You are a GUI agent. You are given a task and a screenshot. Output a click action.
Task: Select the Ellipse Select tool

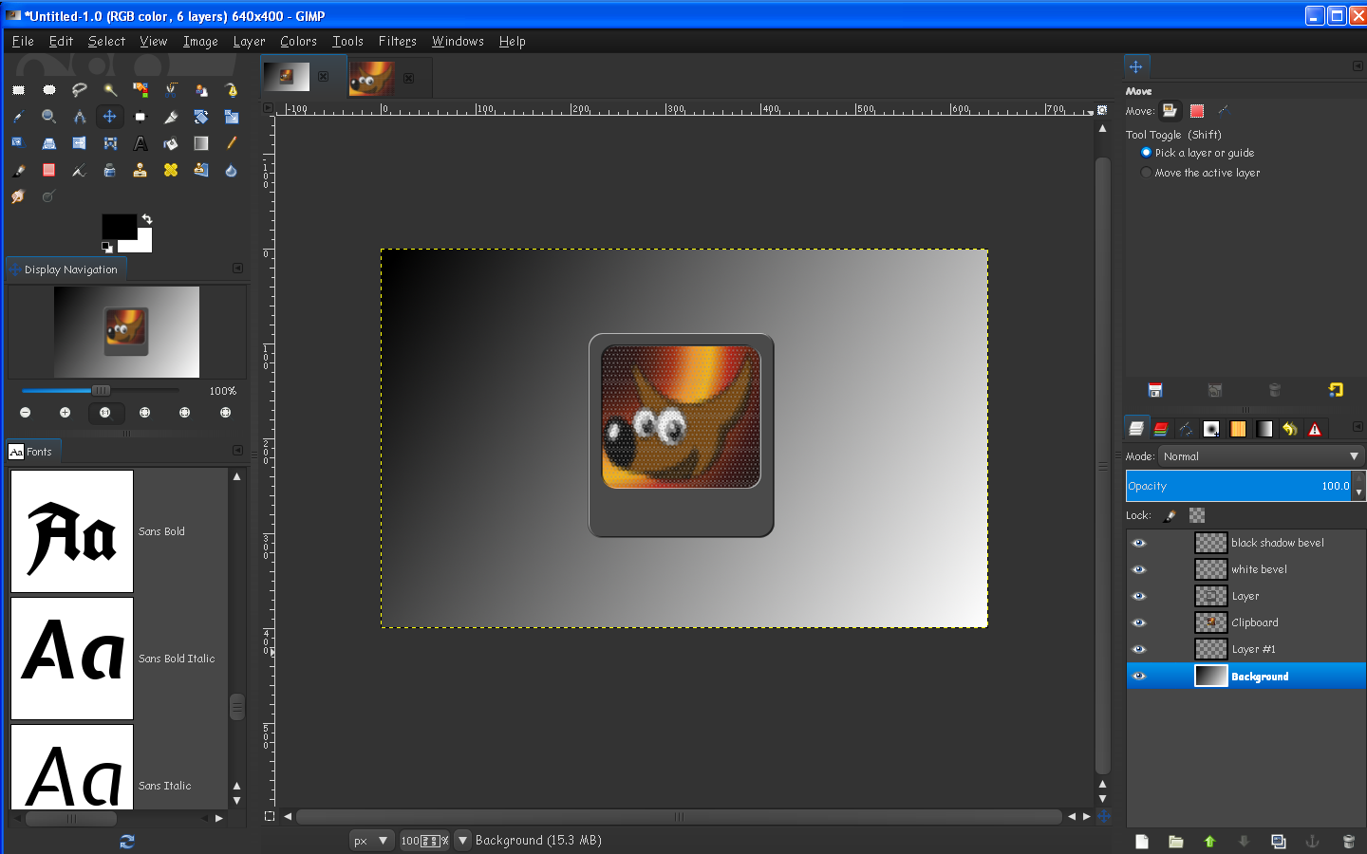tap(49, 90)
